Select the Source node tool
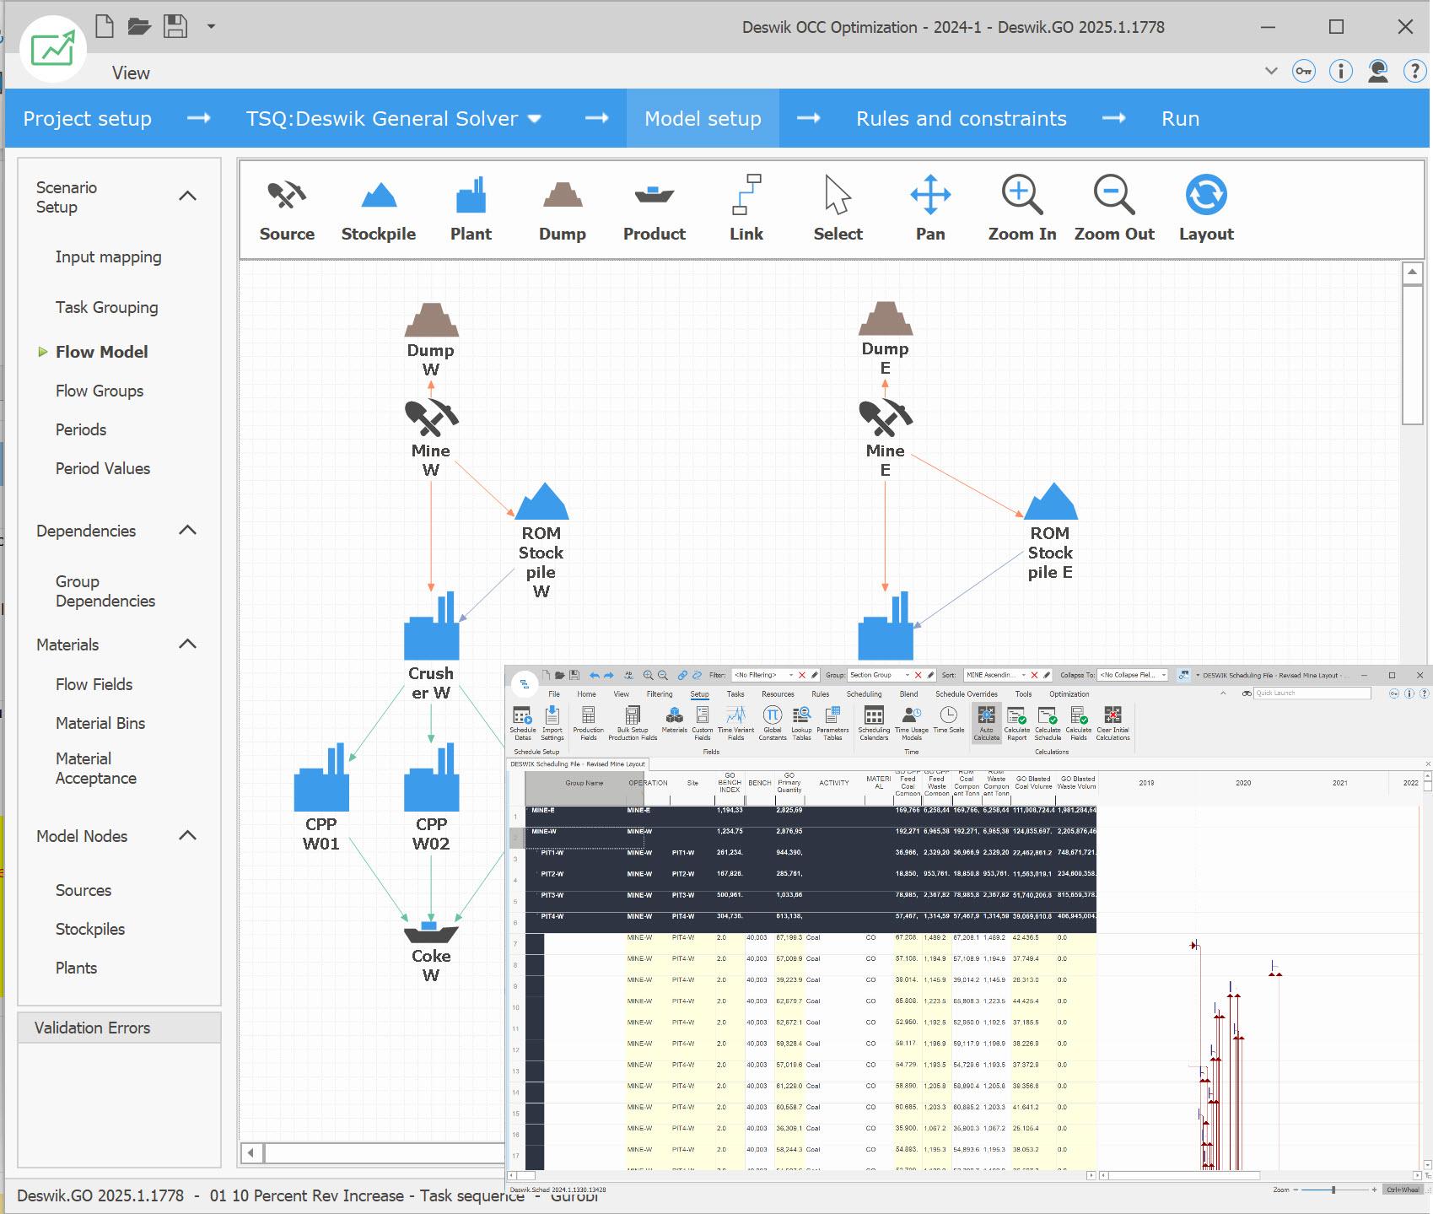 (287, 210)
